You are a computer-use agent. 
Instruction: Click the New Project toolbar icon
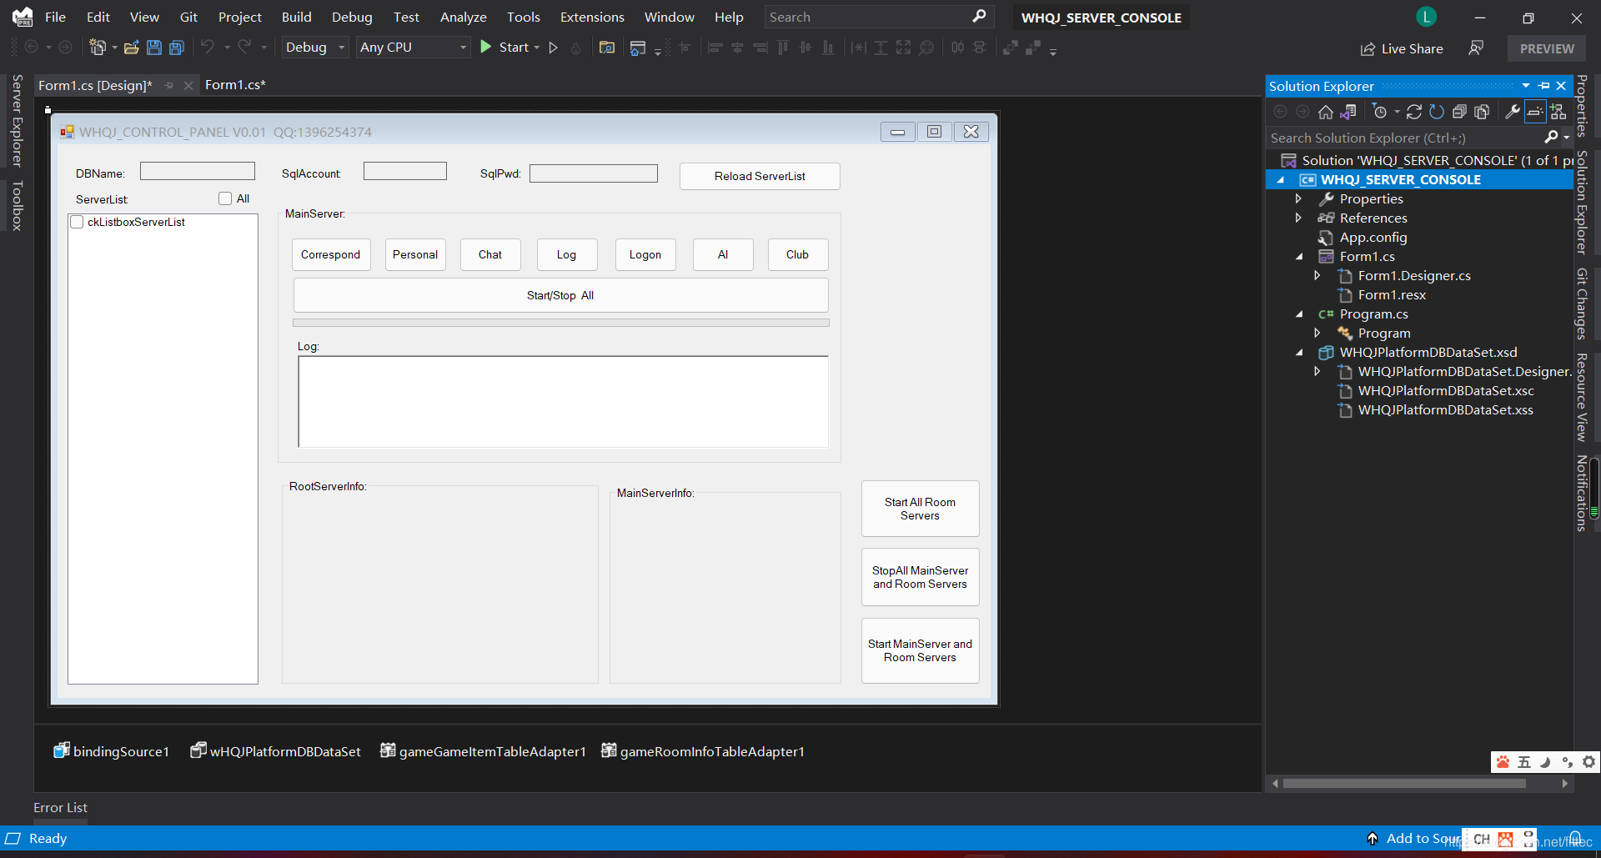tap(98, 48)
